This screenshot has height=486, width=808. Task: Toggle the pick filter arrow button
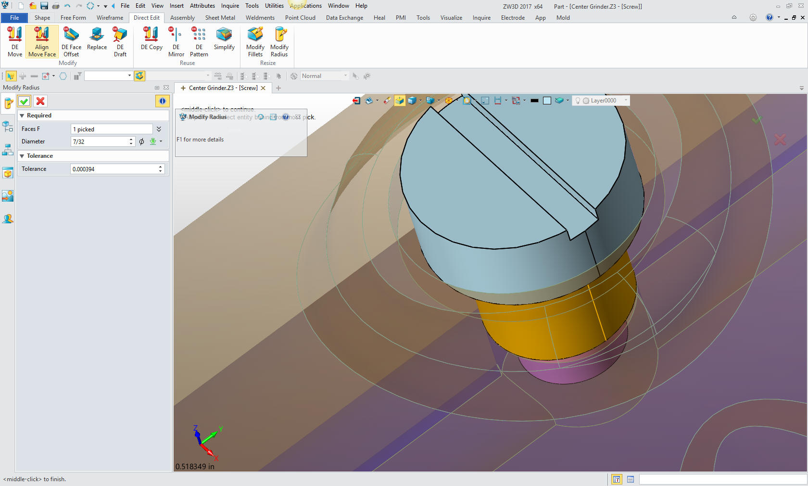(11, 76)
